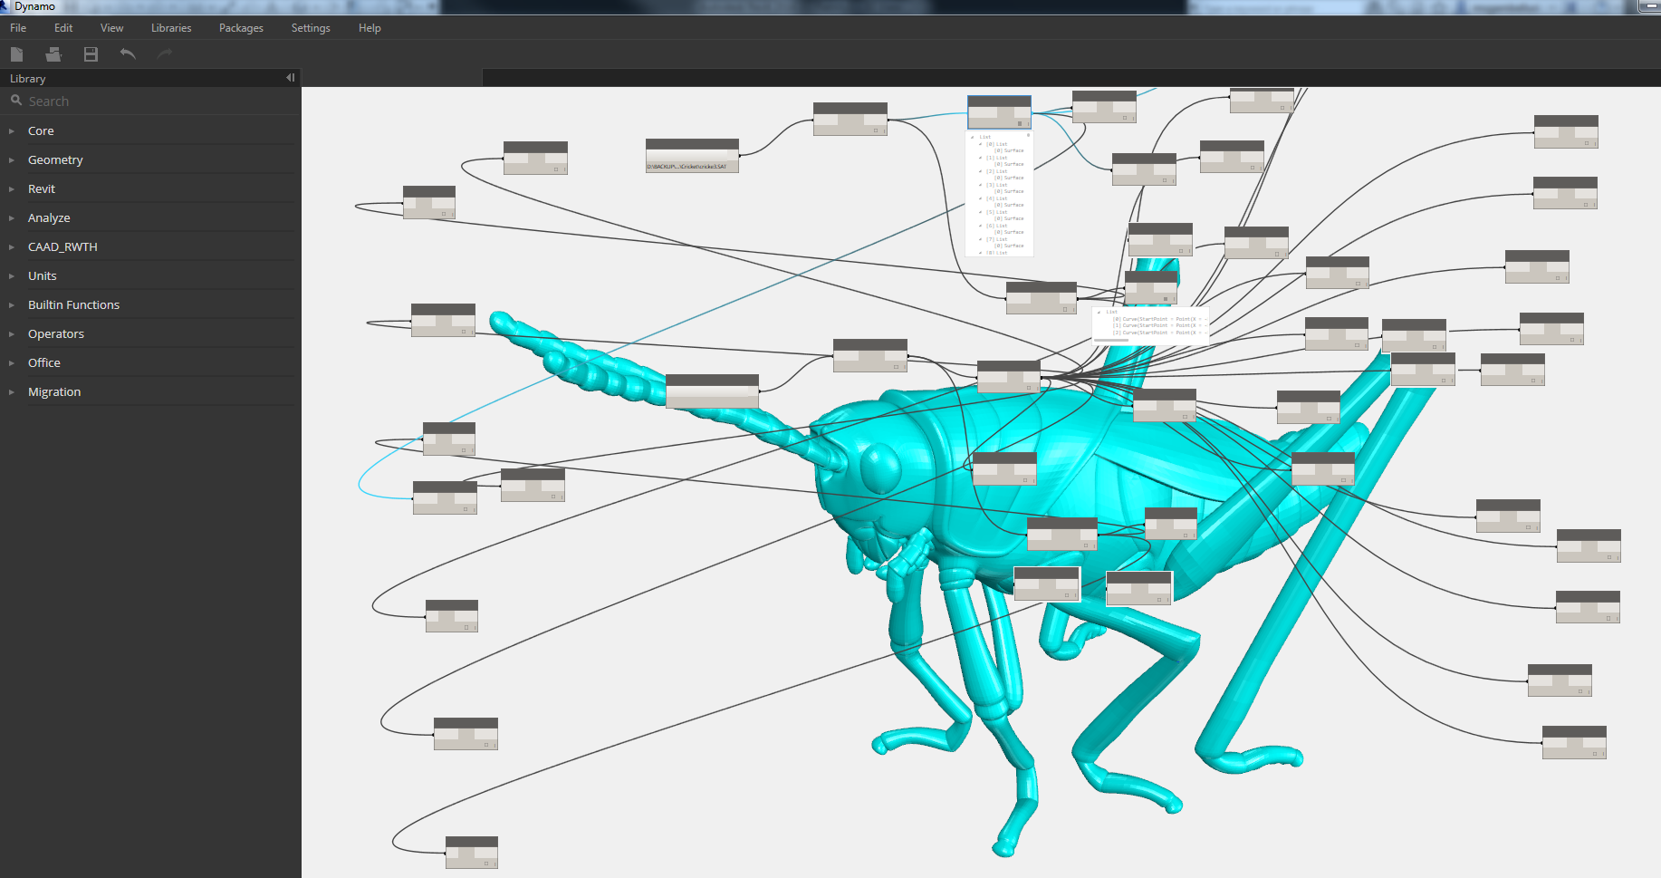Image resolution: width=1661 pixels, height=878 pixels.
Task: Open the File menu
Action: point(18,28)
